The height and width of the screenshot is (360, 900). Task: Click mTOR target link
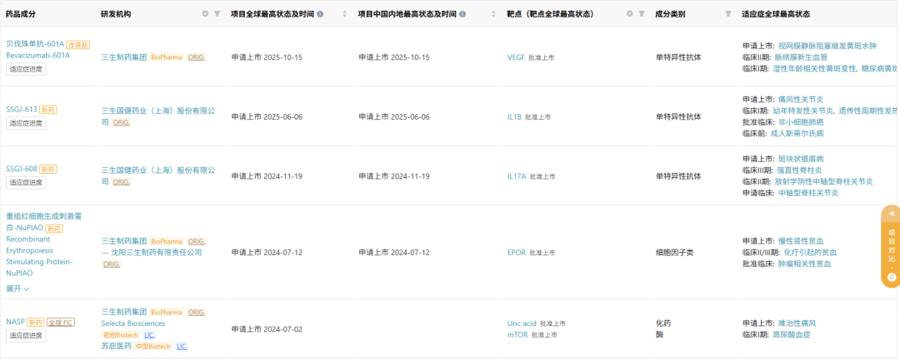tap(517, 335)
